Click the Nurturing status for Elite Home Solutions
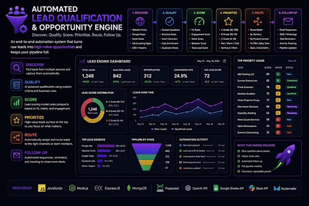The image size is (309, 206). (x=292, y=107)
